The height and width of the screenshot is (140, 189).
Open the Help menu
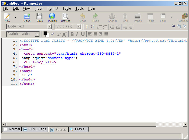click(92, 9)
